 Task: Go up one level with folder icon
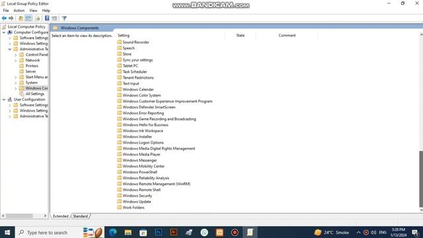tap(20, 19)
